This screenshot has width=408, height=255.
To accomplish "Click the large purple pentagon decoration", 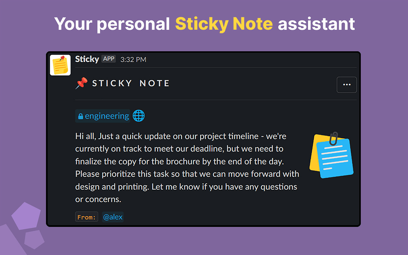I will click(26, 216).
